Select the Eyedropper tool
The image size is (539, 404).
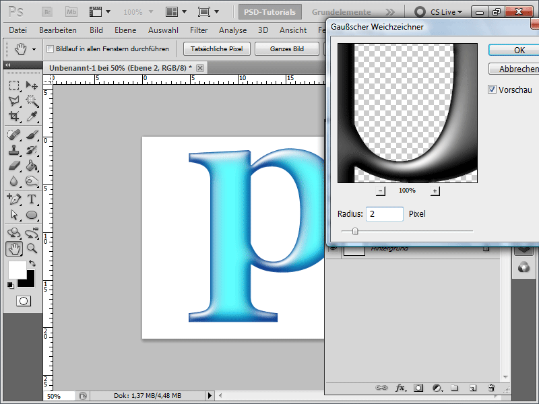pos(32,116)
